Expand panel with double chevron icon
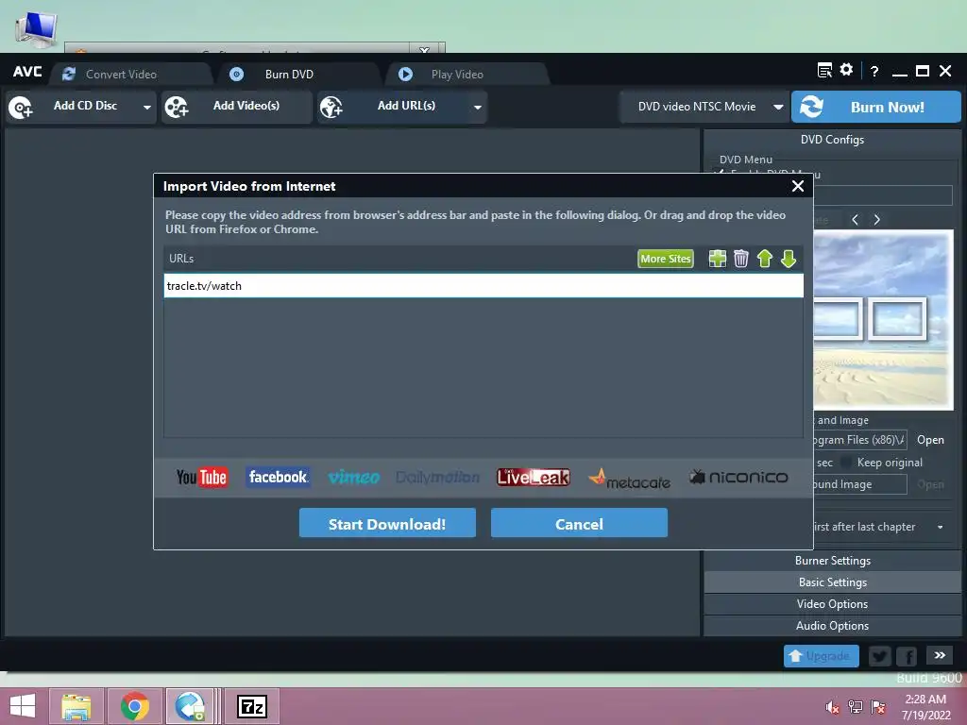Screen dimensions: 967x725 (x=940, y=655)
